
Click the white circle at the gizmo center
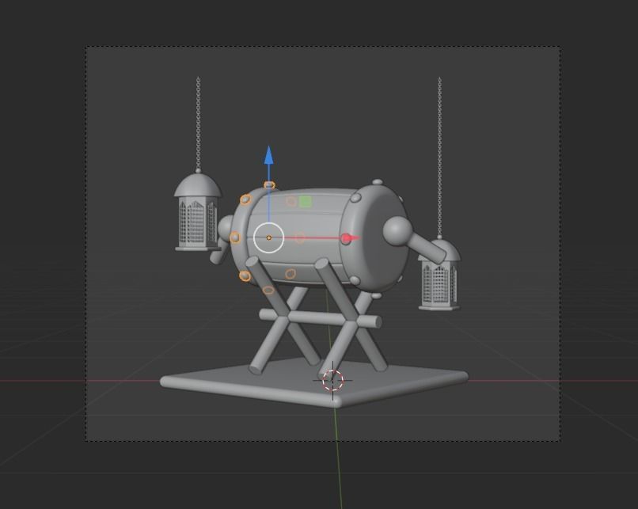(x=268, y=237)
